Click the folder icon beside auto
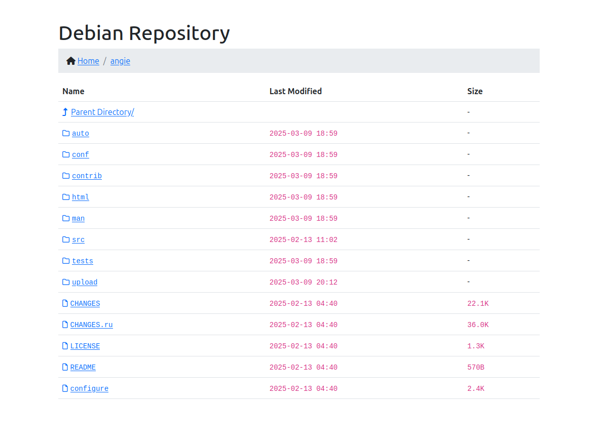 click(66, 133)
